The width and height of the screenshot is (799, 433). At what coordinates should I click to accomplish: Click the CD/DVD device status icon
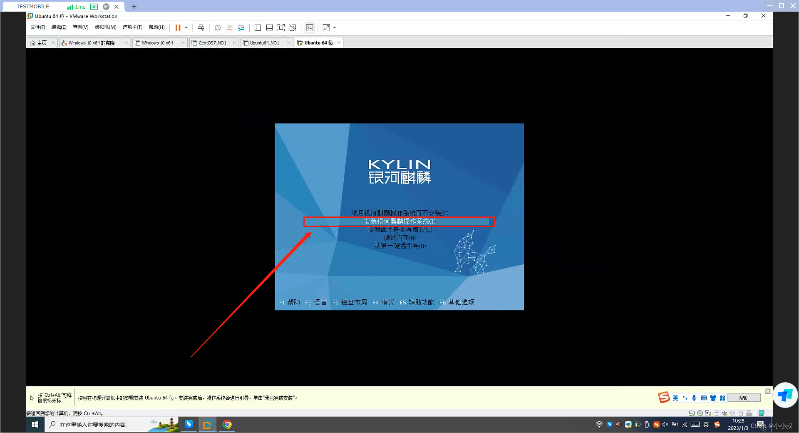click(700, 413)
